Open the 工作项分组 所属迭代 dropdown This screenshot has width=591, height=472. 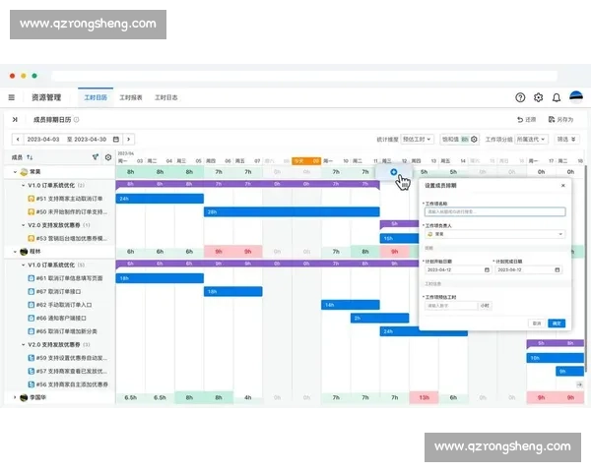pos(532,140)
